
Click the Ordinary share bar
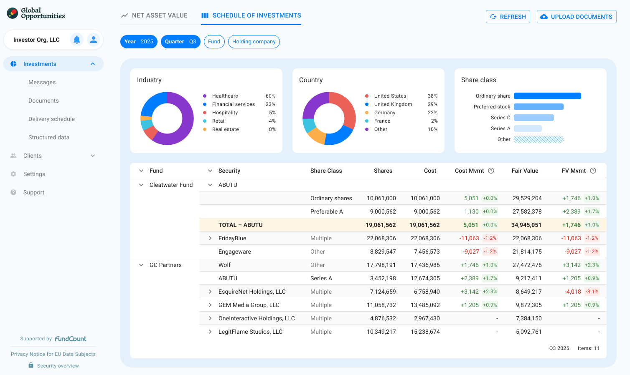pos(547,96)
